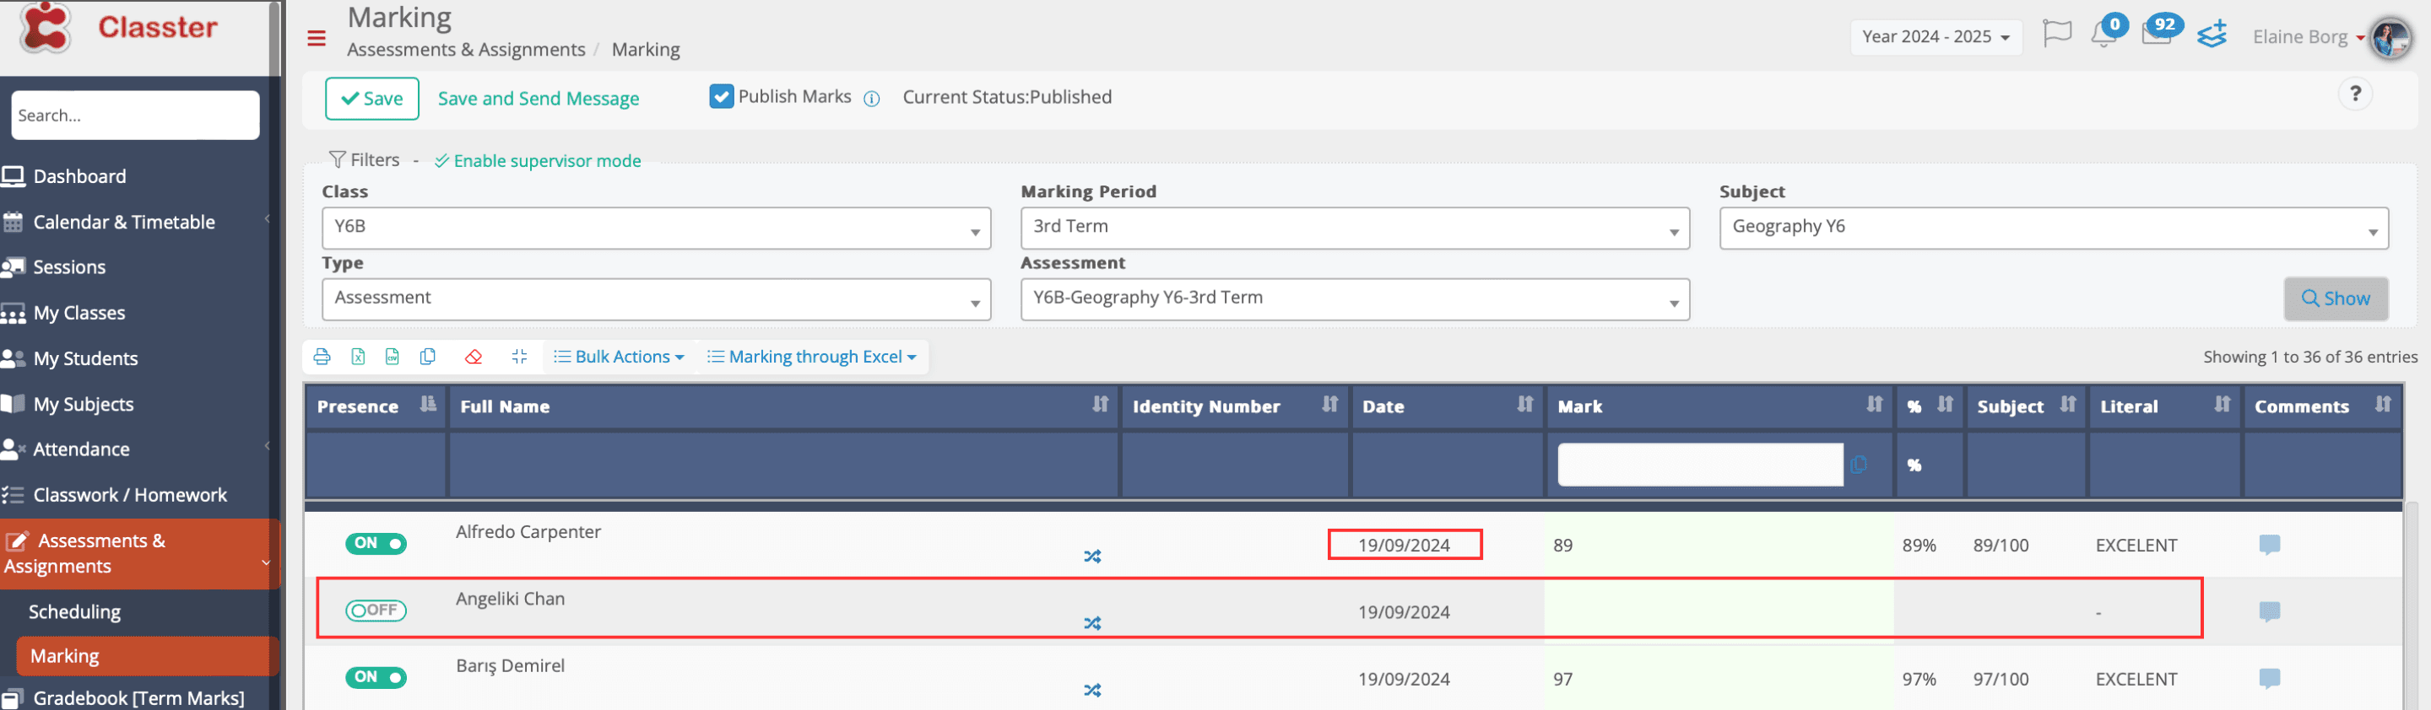Open Elaine Borg user menu

click(x=2308, y=37)
